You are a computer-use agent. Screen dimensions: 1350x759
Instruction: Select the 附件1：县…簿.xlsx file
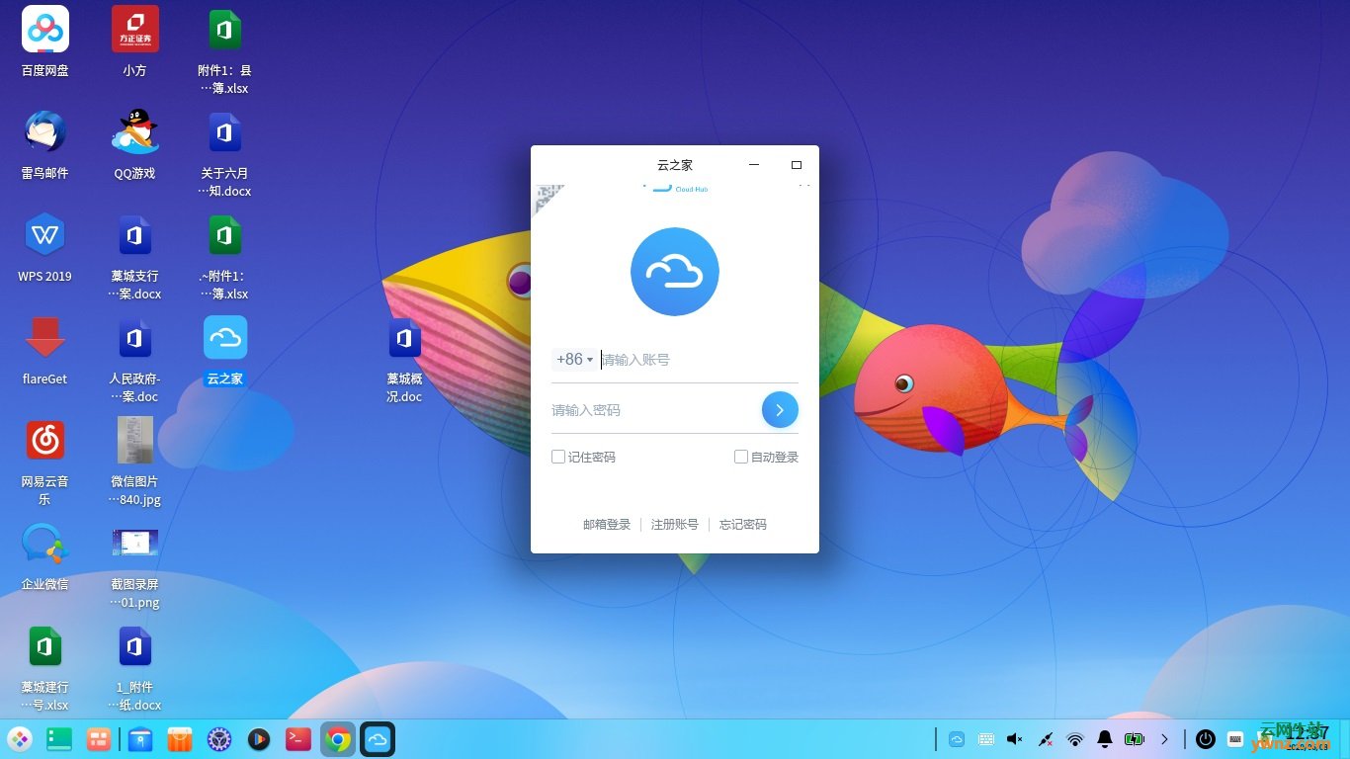point(224,50)
